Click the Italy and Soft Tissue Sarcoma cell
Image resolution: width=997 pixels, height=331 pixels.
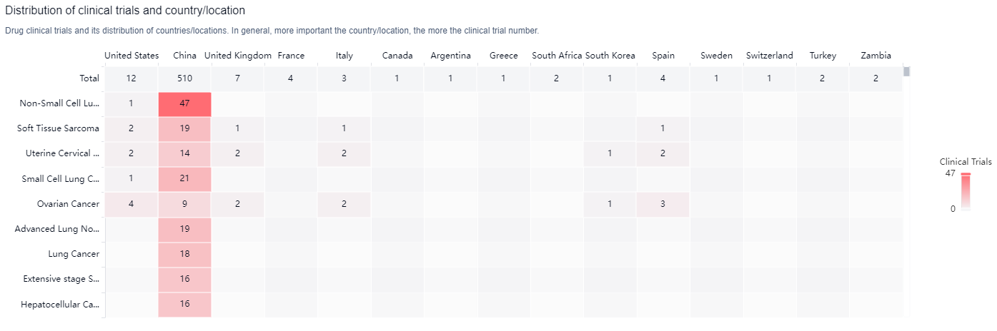(344, 128)
